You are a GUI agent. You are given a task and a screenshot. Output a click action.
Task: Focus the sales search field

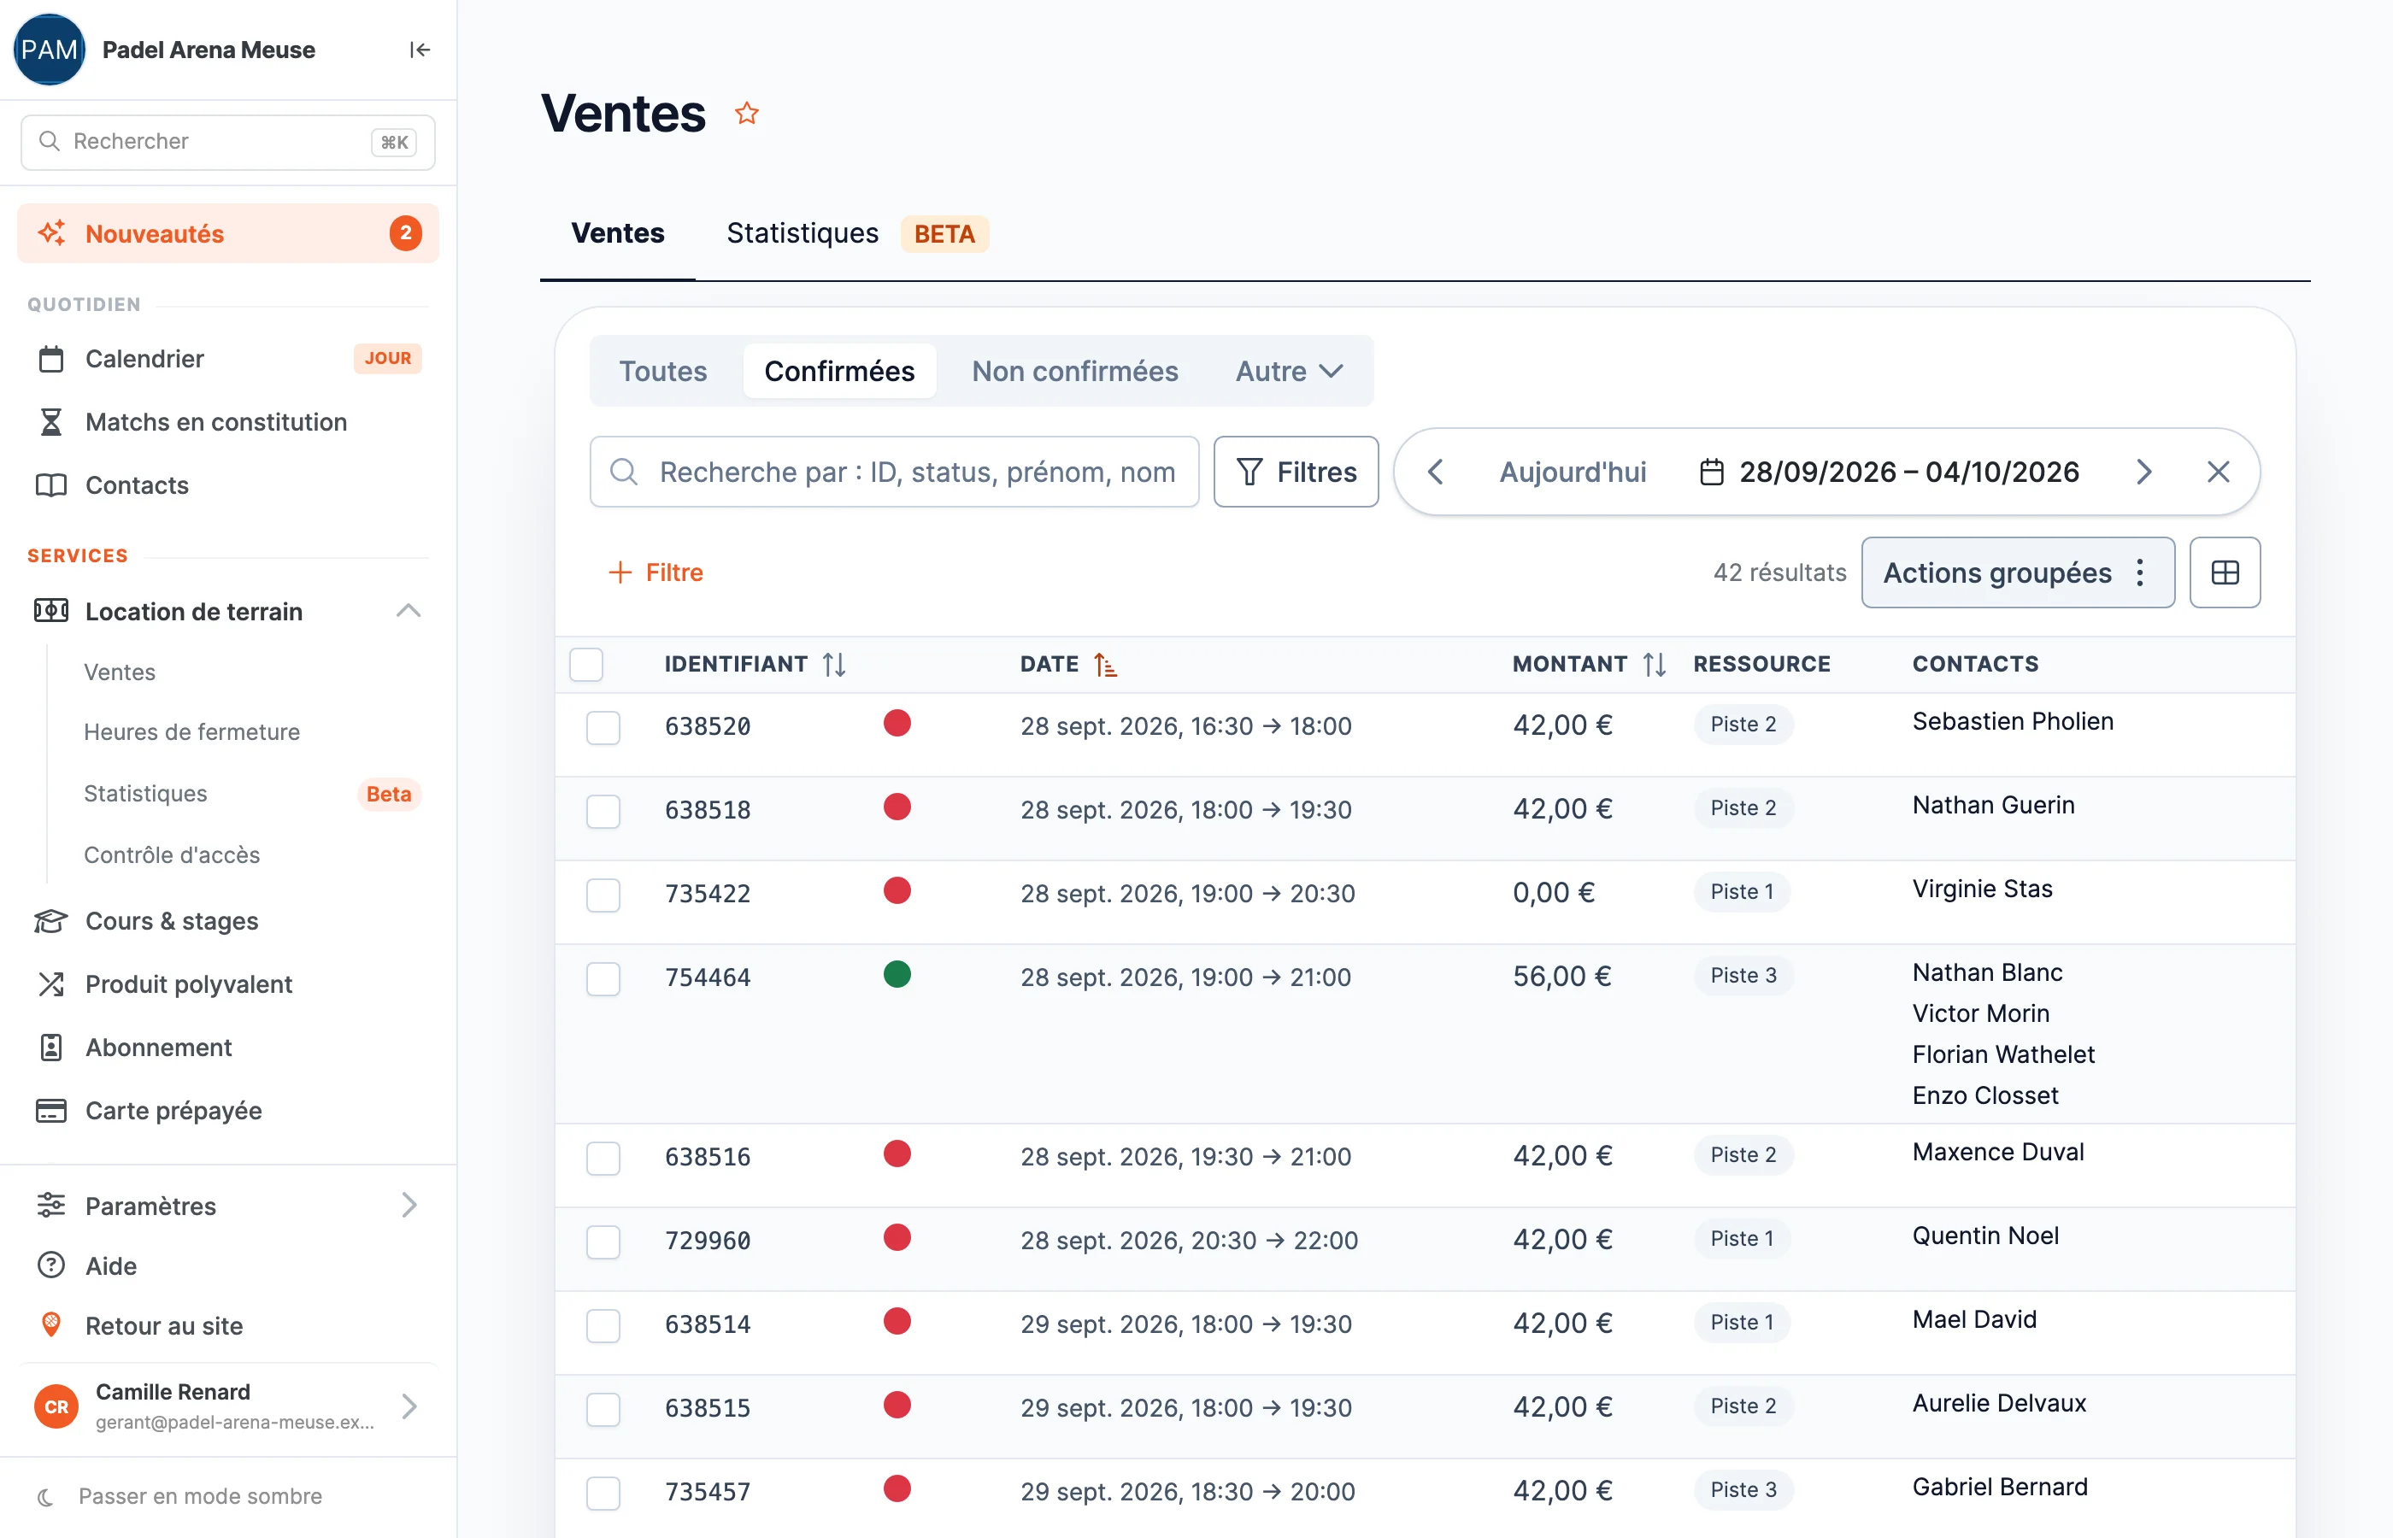tap(894, 472)
